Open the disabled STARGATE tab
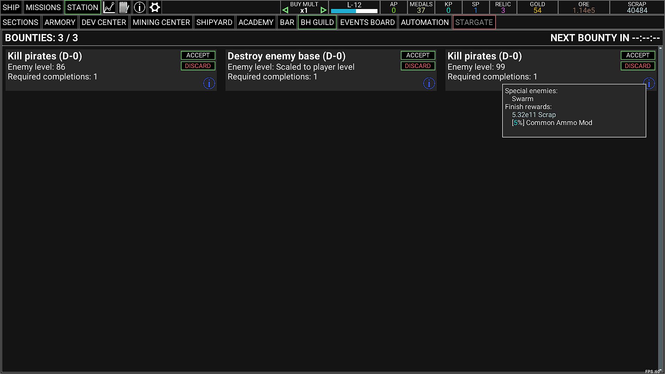The height and width of the screenshot is (374, 665). point(474,23)
